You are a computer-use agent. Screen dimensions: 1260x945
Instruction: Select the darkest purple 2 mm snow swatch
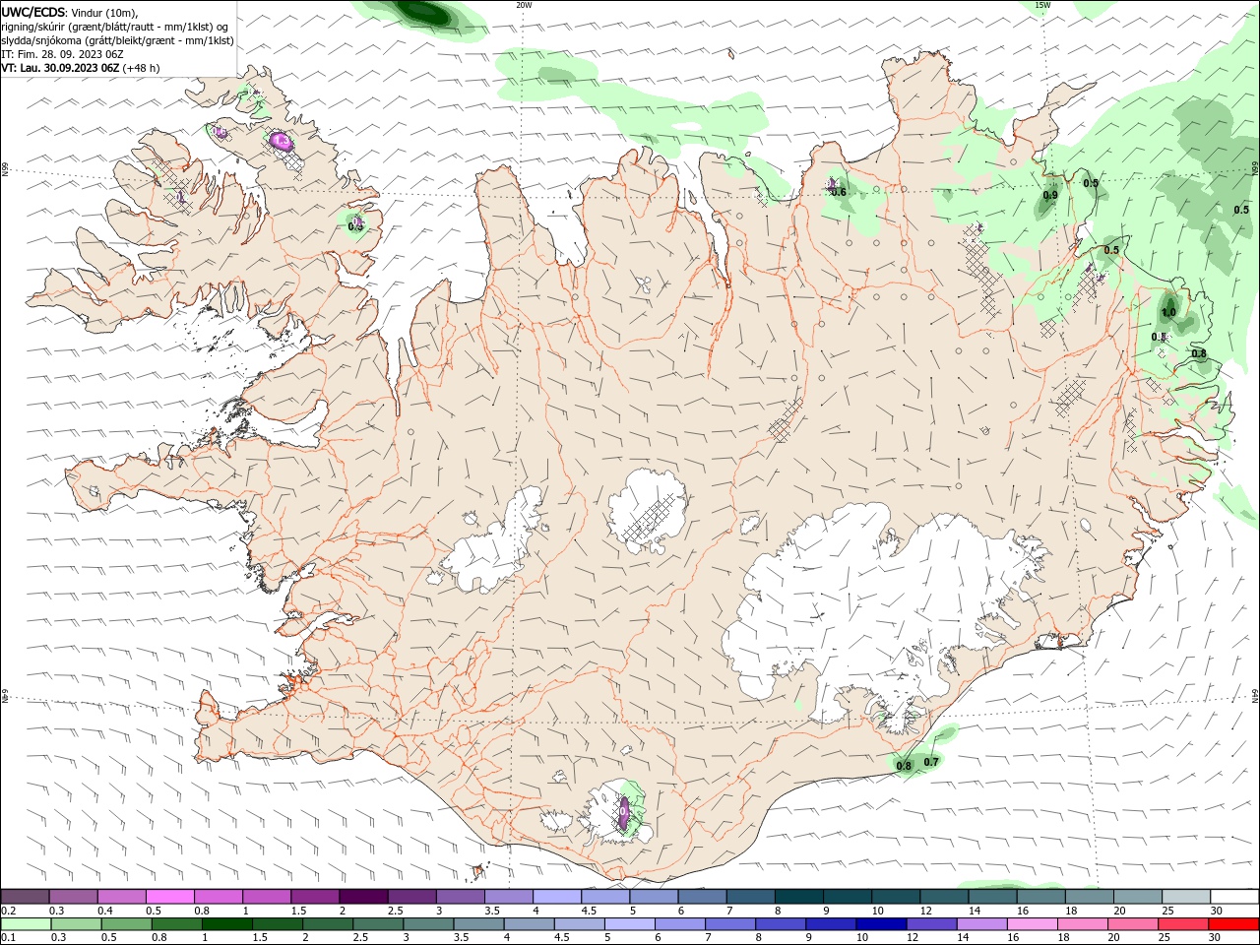363,897
